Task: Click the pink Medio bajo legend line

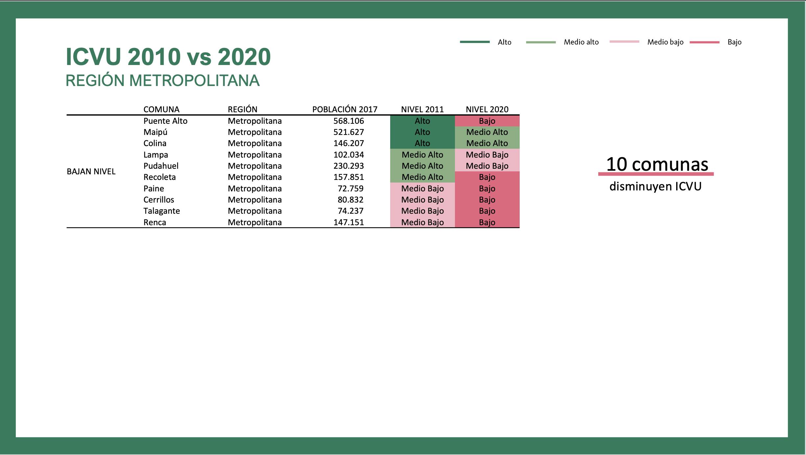Action: click(624, 42)
